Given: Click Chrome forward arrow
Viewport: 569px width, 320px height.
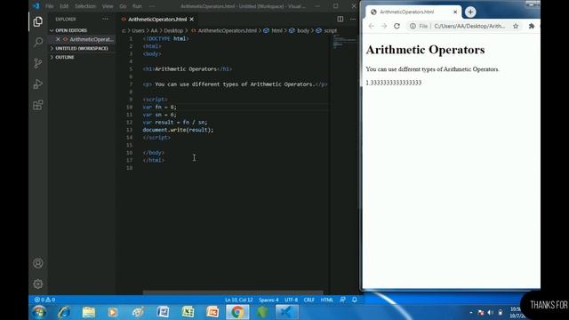Looking at the screenshot, I should pos(384,26).
